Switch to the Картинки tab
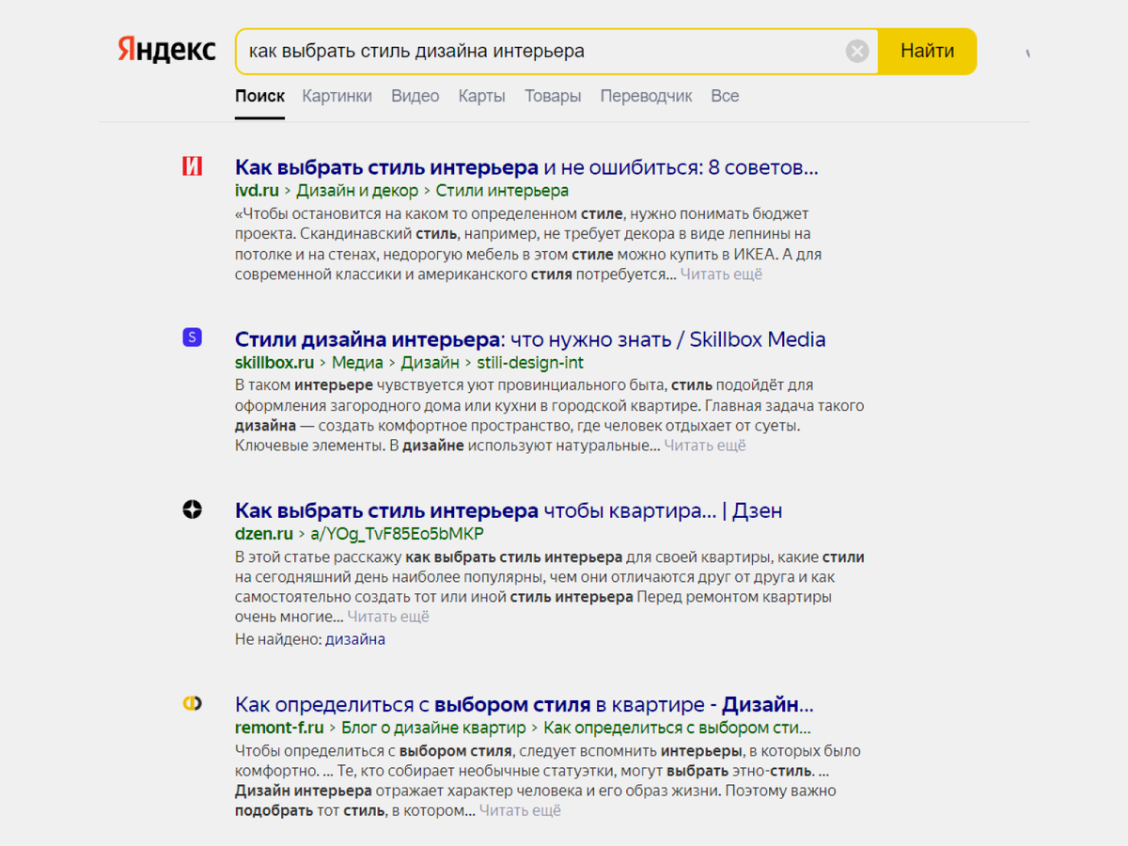Image resolution: width=1128 pixels, height=846 pixels. [337, 96]
